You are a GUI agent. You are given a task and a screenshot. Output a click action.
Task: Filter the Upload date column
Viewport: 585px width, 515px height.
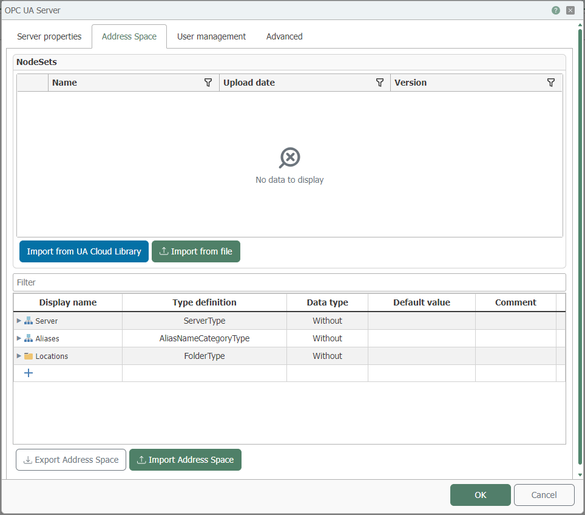380,83
